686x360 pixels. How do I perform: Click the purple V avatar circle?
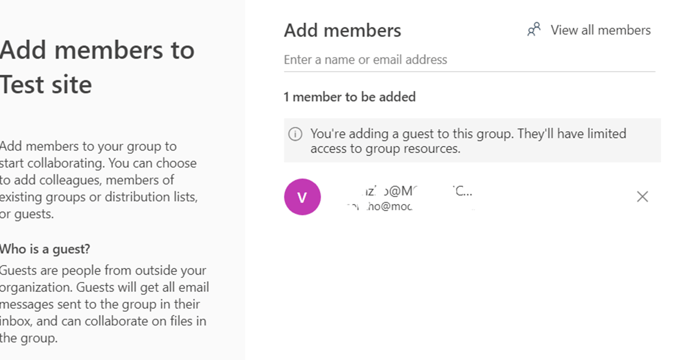(x=302, y=197)
